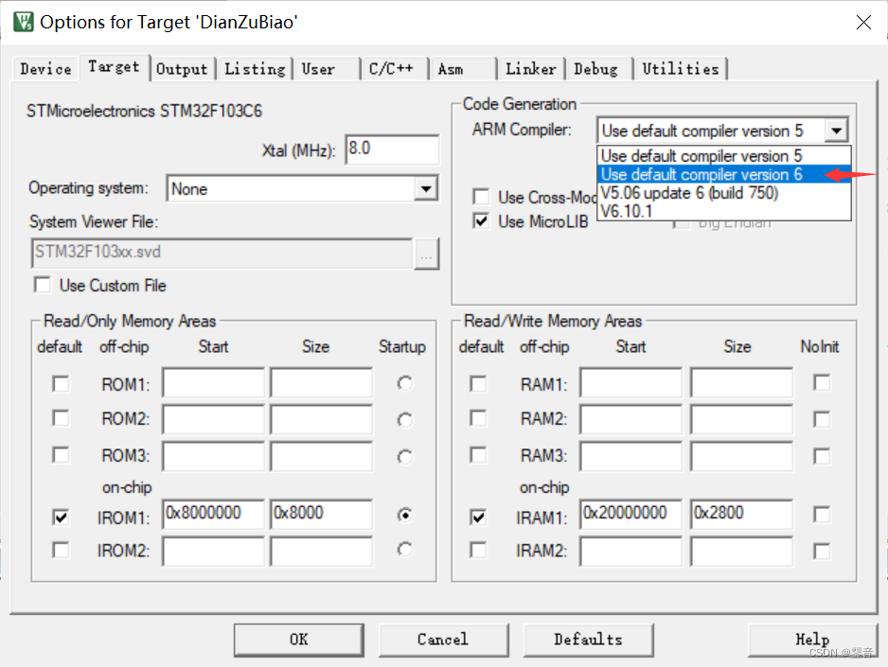888x667 pixels.
Task: Check the Use Cross-Module option
Action: (x=481, y=197)
